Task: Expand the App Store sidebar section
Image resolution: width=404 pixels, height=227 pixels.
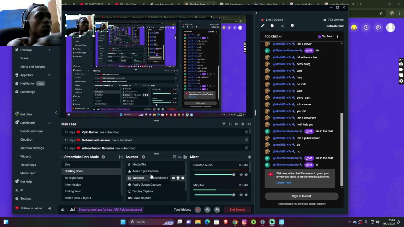Action: point(49,75)
